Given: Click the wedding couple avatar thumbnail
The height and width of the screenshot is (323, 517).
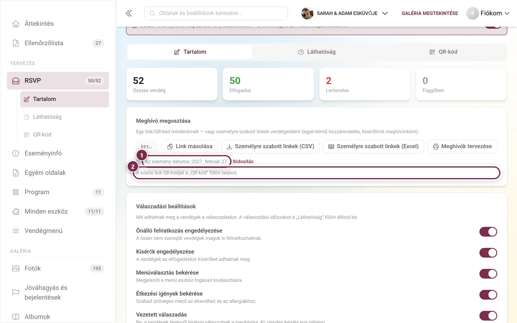Looking at the screenshot, I should coord(307,13).
